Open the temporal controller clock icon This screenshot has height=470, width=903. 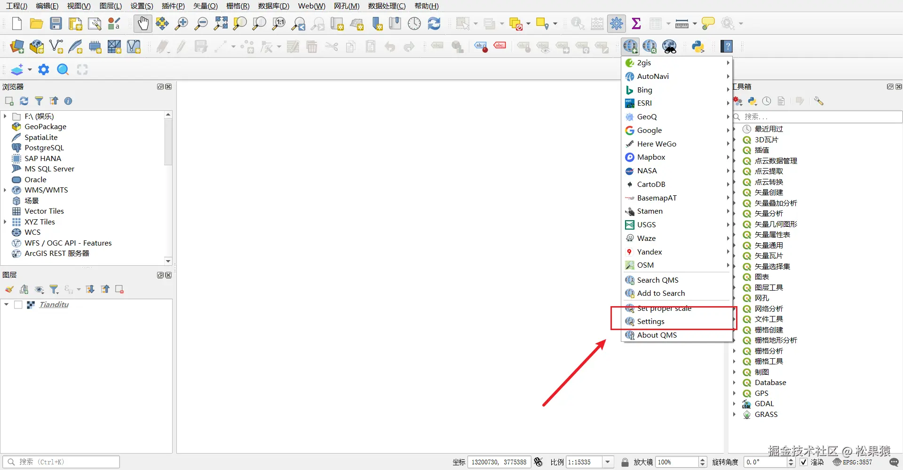tap(414, 23)
